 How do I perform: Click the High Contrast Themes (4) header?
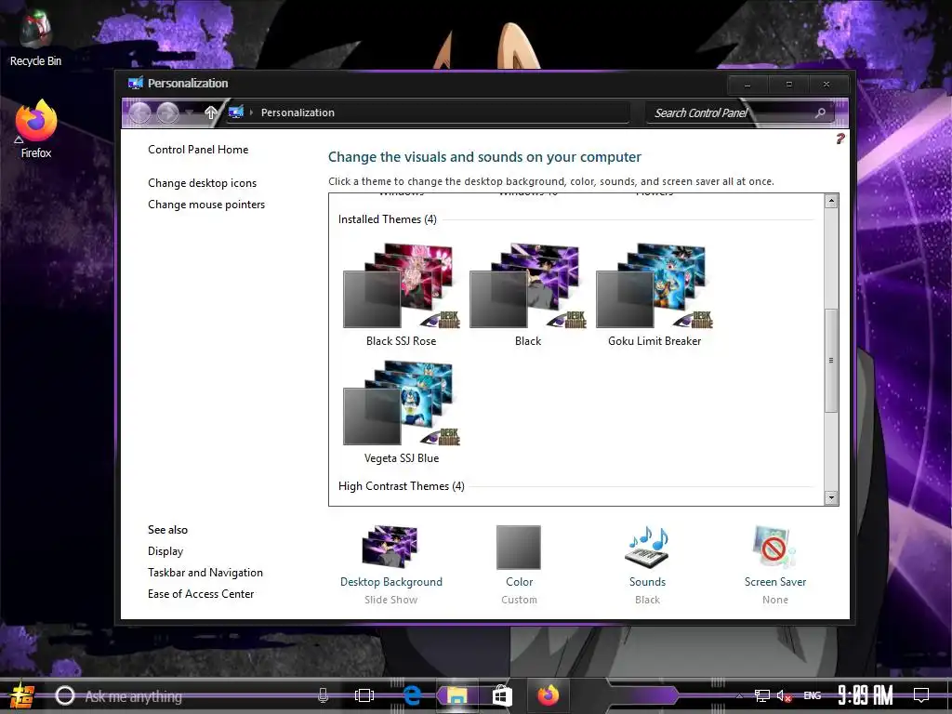(x=402, y=486)
